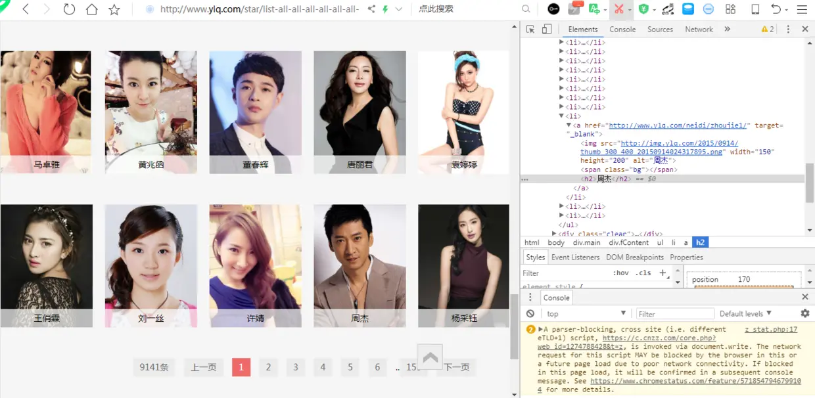Collapse the expanded li node in Elements
Viewport: 815px width, 398px height.
(x=561, y=116)
